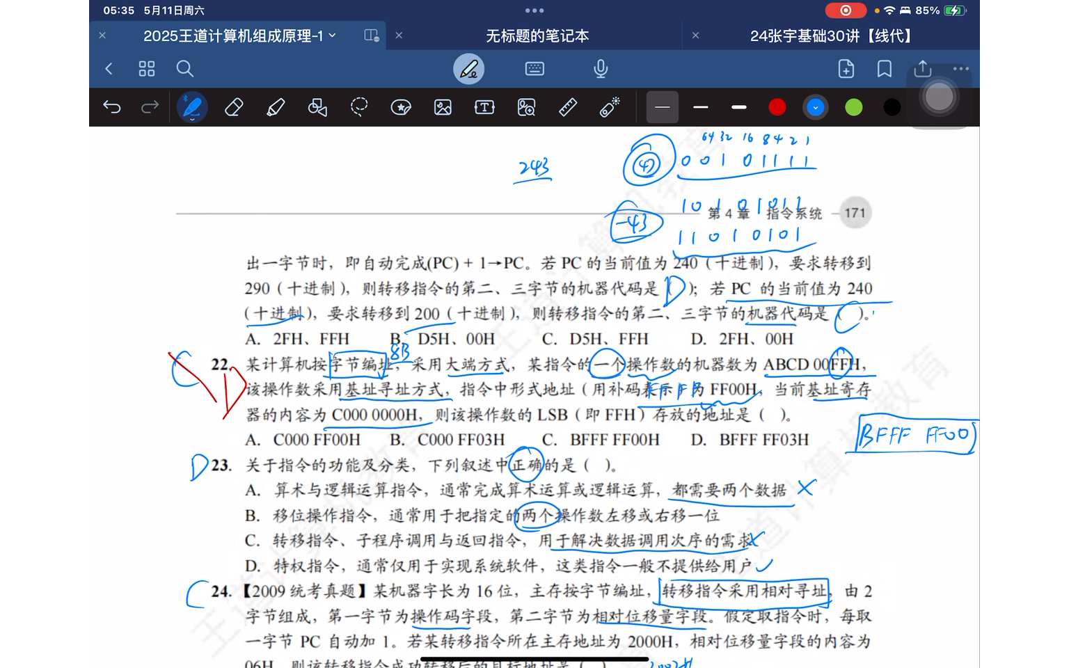Open the blue color options dropdown
Screen dimensions: 1069x668
(816, 107)
